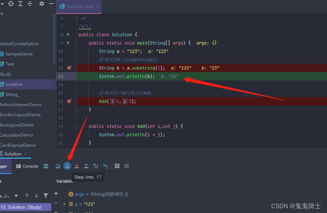Click the run gutter arrow on line 9
The image size is (327, 213).
68,43
